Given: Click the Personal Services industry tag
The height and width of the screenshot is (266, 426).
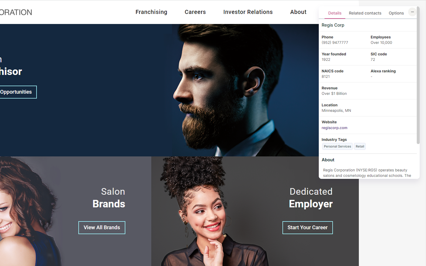Looking at the screenshot, I should pos(337,146).
